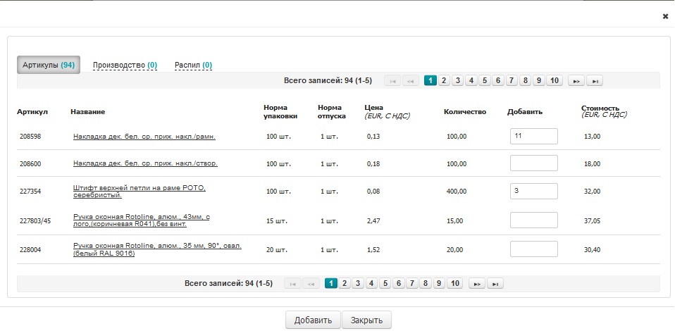Click previous-page arrow in top pagination
This screenshot has width=675, height=331.
(410, 81)
